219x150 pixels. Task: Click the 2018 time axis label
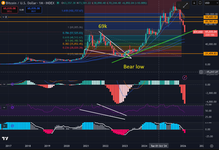coord(28,146)
